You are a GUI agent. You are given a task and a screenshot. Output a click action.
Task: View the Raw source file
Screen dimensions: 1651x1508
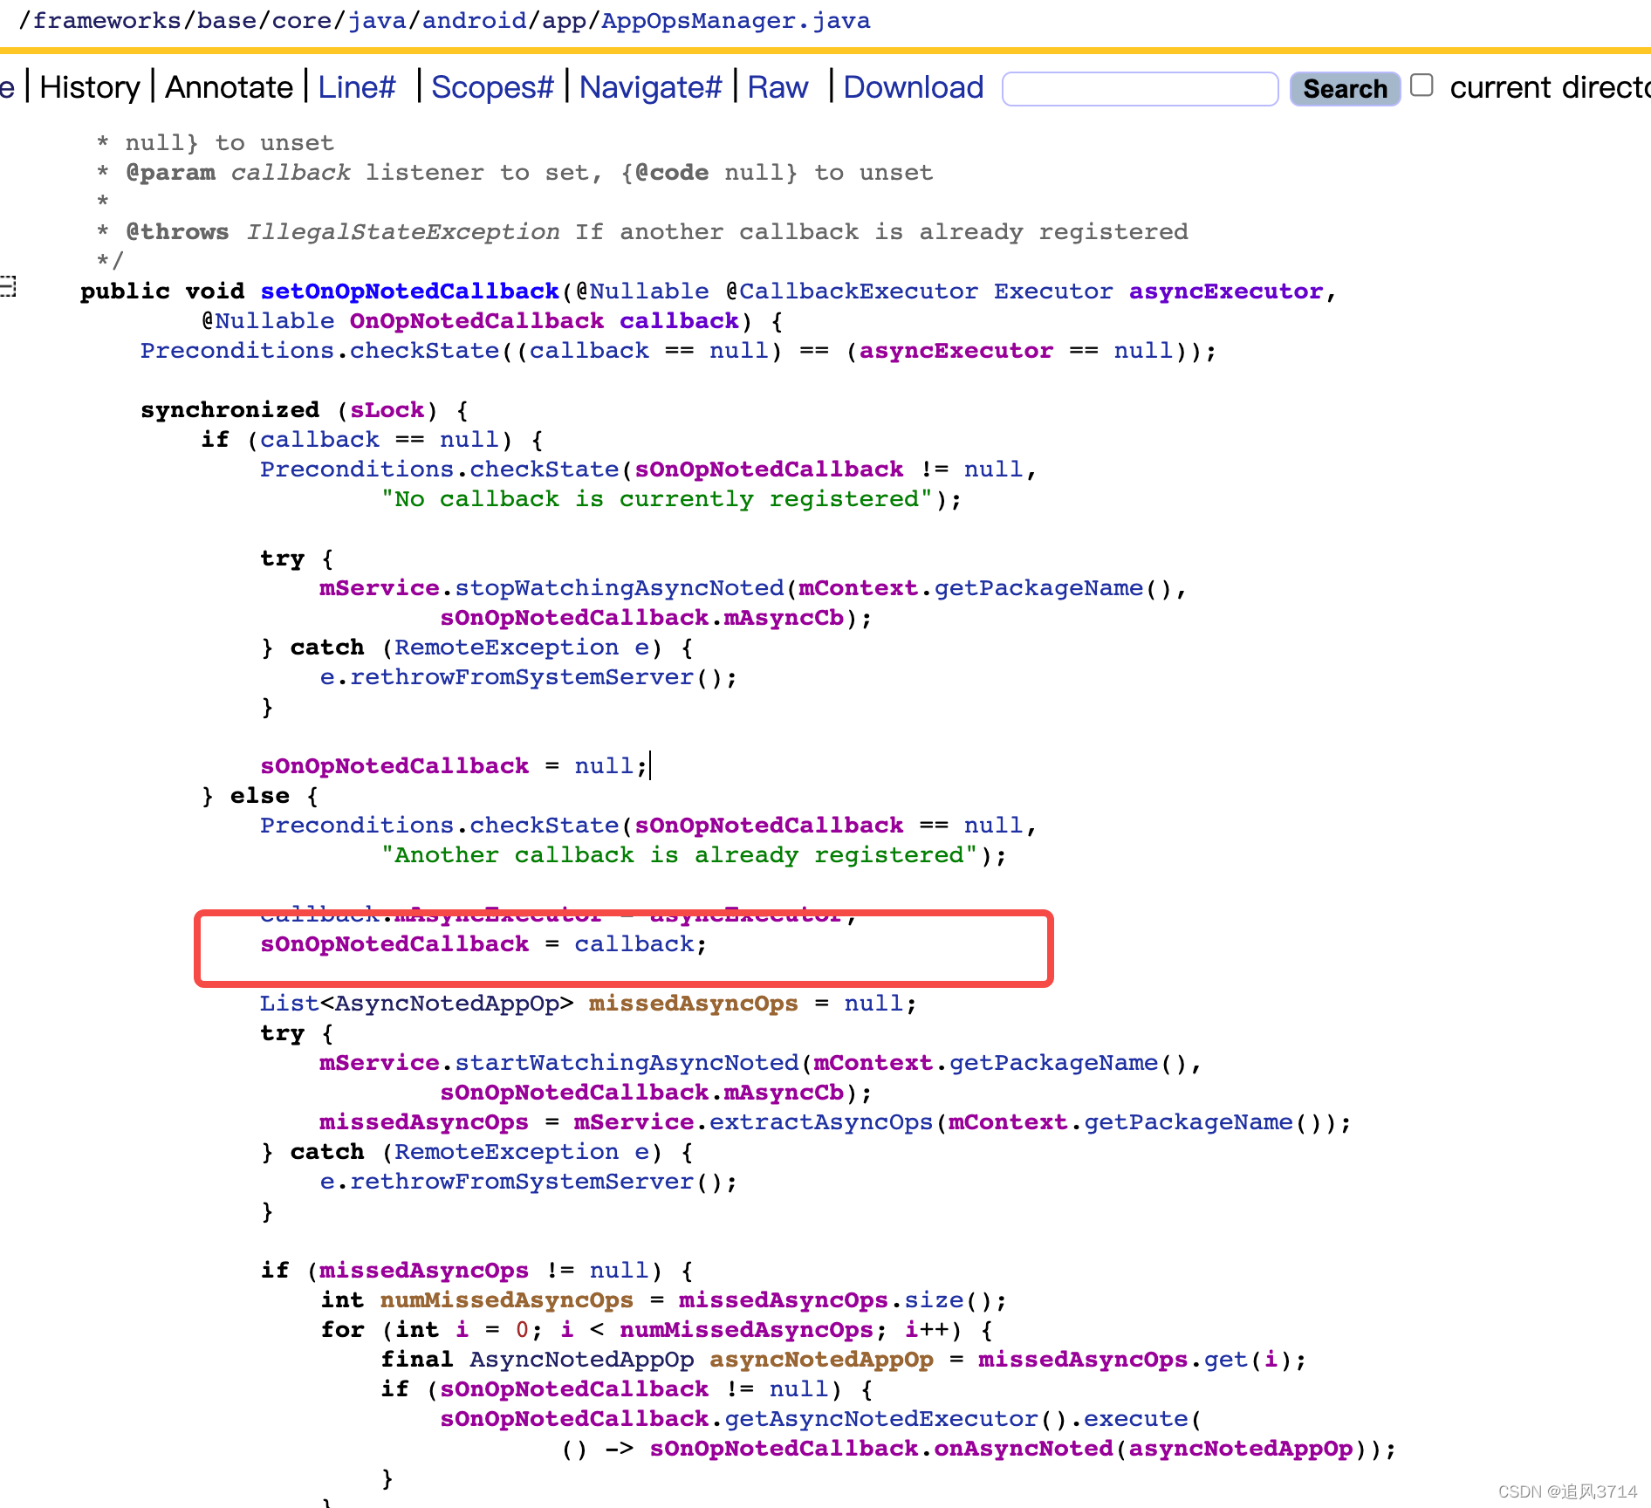[x=777, y=86]
